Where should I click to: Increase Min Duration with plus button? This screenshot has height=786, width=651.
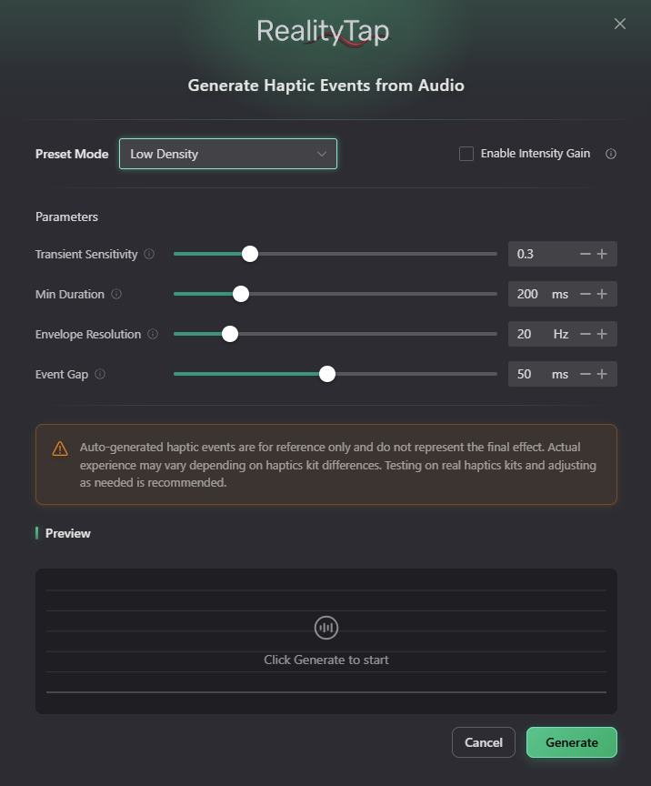point(603,294)
